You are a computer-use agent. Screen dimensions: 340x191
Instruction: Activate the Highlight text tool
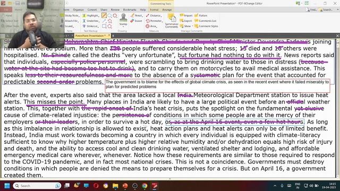(x=91, y=15)
